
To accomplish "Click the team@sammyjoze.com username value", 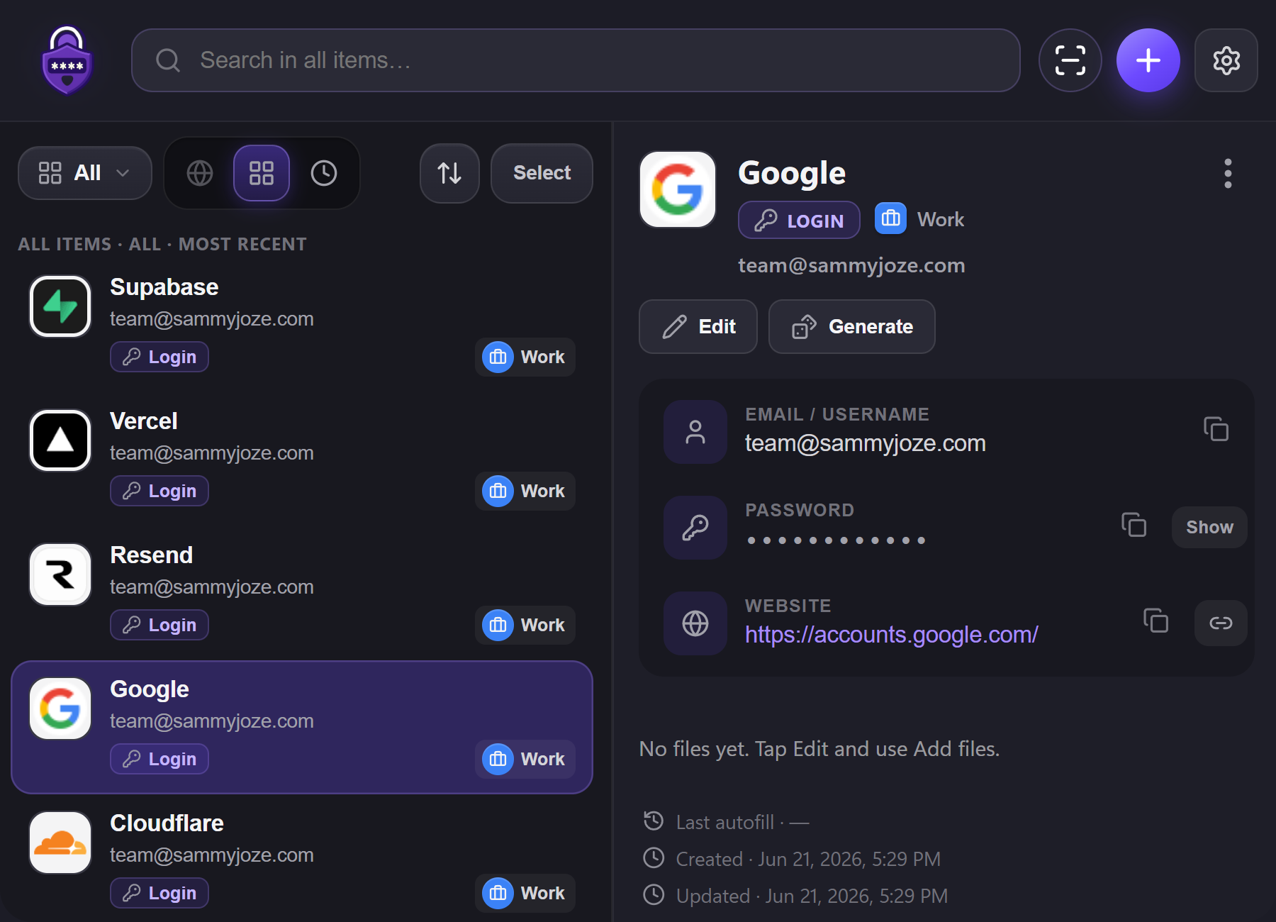I will (x=866, y=443).
